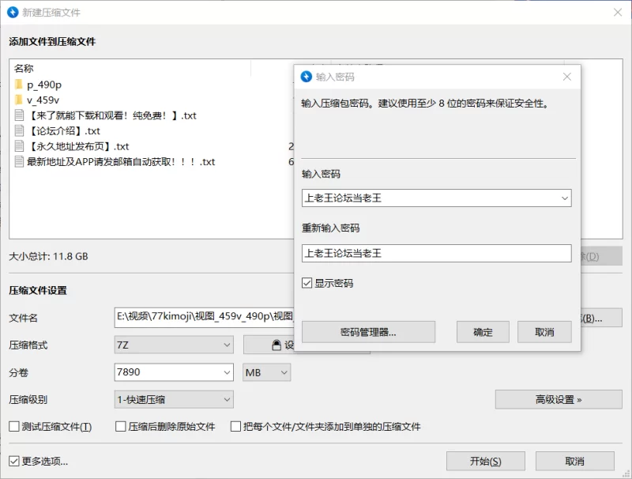The width and height of the screenshot is (632, 479).
Task: Check 压缩后删除原始文件 option
Action: point(121,426)
